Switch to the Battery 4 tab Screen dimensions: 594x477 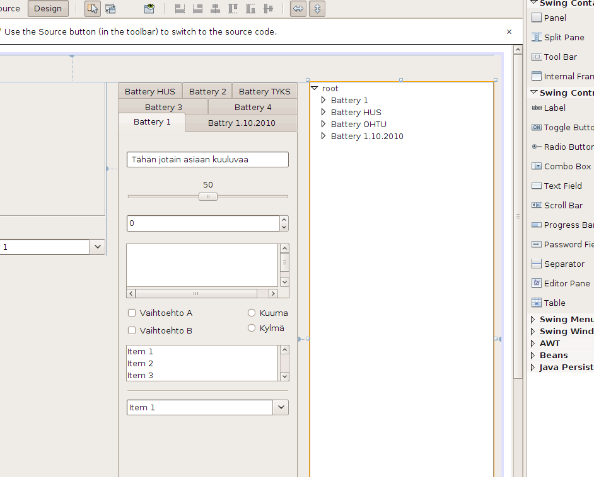pos(253,107)
